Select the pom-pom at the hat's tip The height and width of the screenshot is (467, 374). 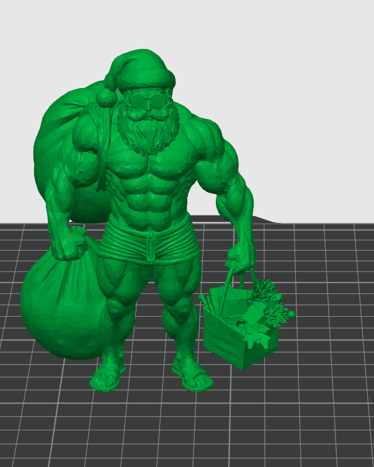[x=106, y=97]
